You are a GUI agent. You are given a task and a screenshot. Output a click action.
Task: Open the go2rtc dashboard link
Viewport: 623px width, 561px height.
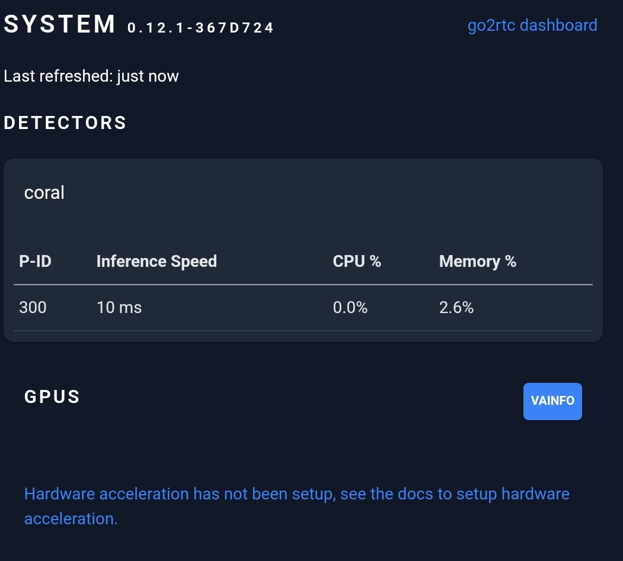(x=532, y=25)
